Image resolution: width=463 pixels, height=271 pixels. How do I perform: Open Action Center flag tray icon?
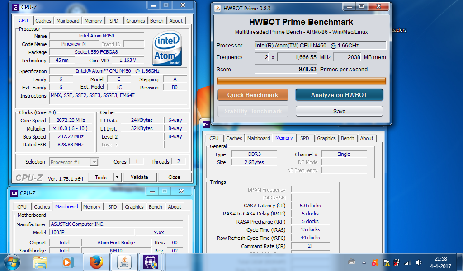click(386, 262)
